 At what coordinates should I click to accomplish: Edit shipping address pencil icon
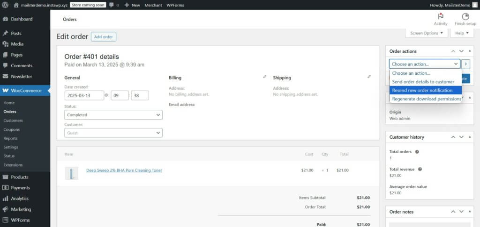[x=369, y=77]
